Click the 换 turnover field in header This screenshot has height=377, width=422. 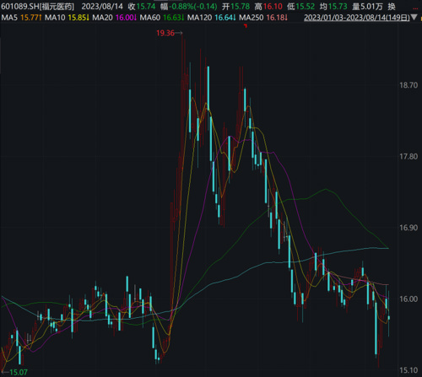pos(392,7)
